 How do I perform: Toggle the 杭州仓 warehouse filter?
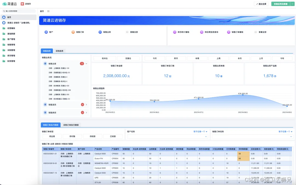pyautogui.click(x=105, y=58)
